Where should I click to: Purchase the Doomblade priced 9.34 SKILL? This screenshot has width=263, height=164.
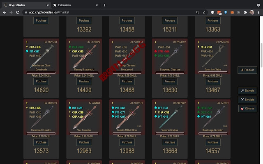pos(41,82)
